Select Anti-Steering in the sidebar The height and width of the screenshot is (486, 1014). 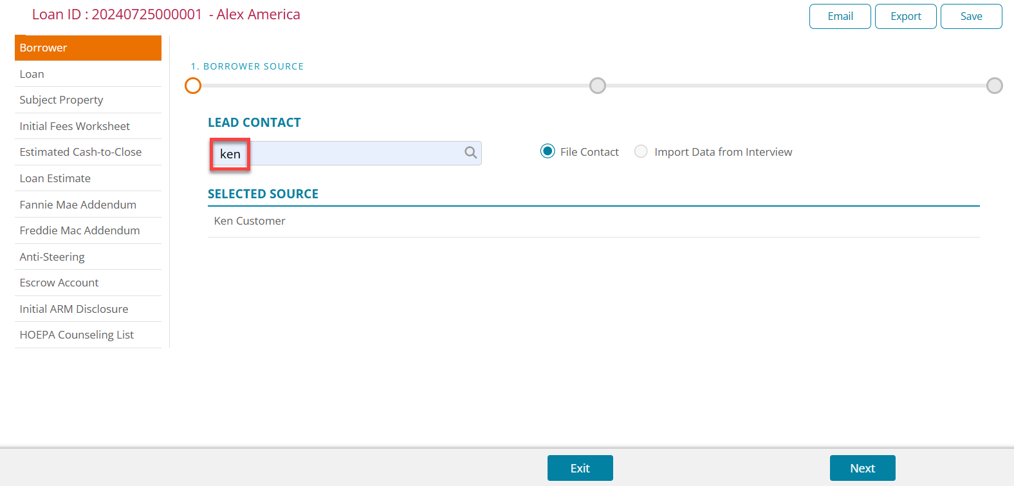click(x=52, y=257)
